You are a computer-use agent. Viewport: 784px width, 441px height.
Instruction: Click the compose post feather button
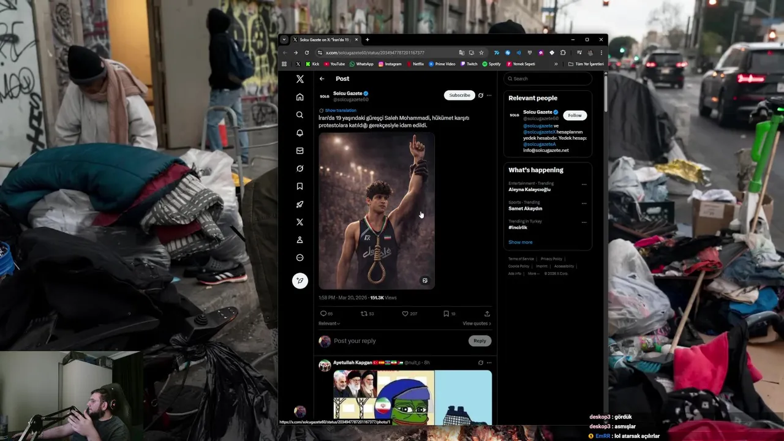click(300, 281)
